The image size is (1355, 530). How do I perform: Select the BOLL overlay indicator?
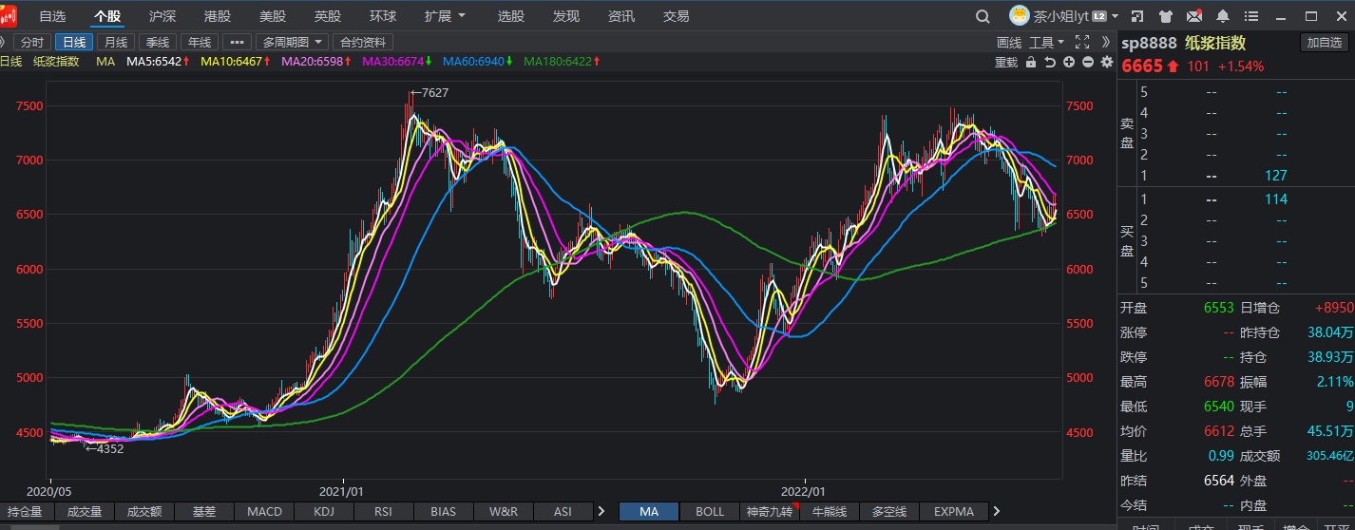point(709,511)
